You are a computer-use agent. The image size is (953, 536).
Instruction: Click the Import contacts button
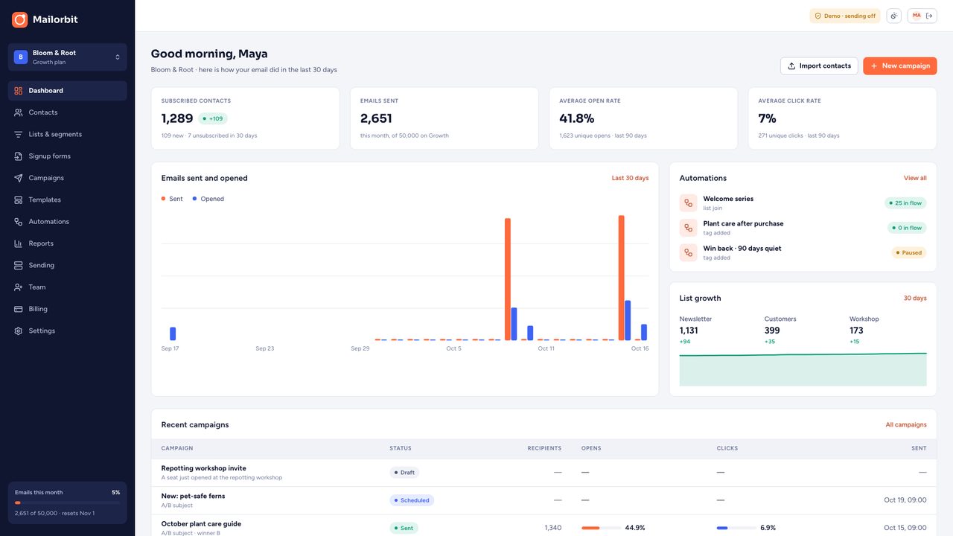pos(819,66)
